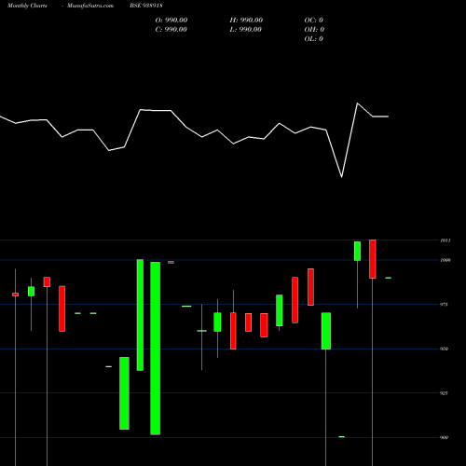Click the red candle touching the 1011 line

[373, 259]
